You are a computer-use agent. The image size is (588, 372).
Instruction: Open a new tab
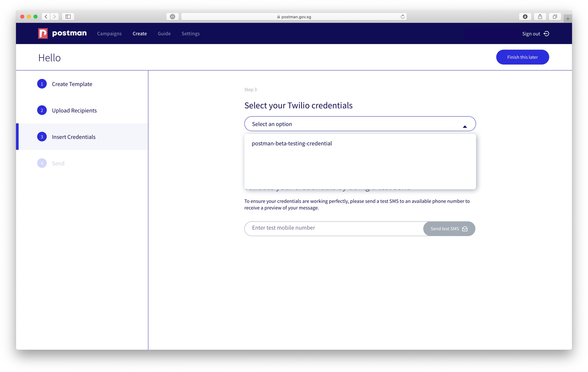[x=568, y=19]
